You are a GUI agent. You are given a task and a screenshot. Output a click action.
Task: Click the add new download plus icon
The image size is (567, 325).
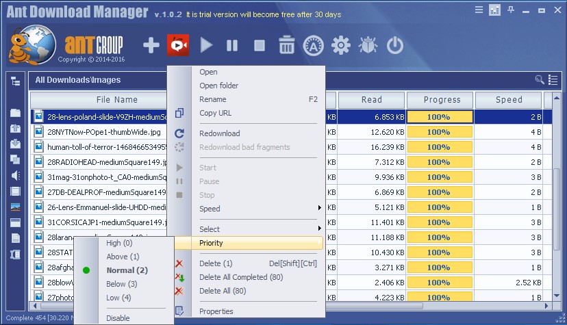(151, 46)
